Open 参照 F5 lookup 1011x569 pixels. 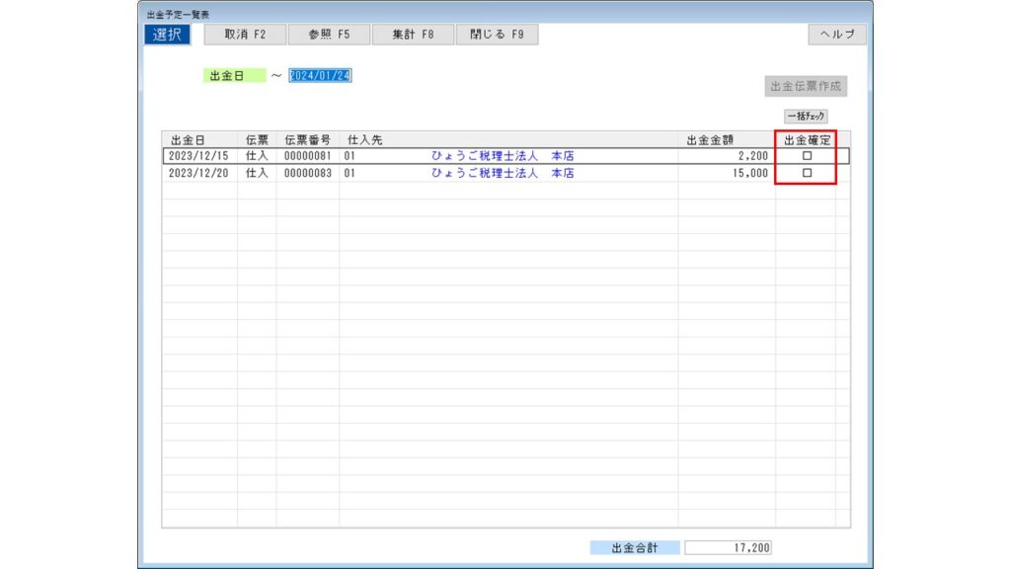[329, 35]
